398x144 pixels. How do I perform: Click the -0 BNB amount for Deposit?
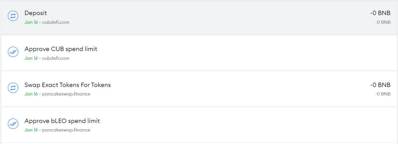[380, 13]
